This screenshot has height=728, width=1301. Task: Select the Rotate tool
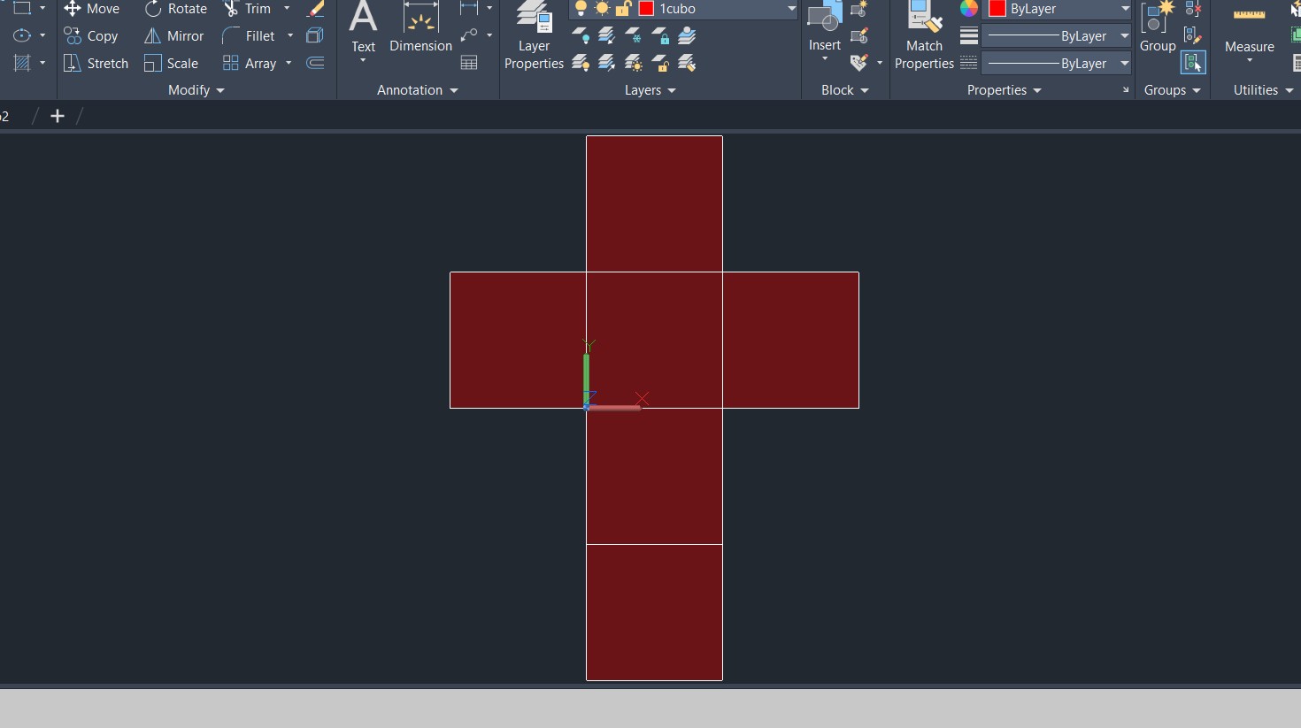pyautogui.click(x=175, y=9)
